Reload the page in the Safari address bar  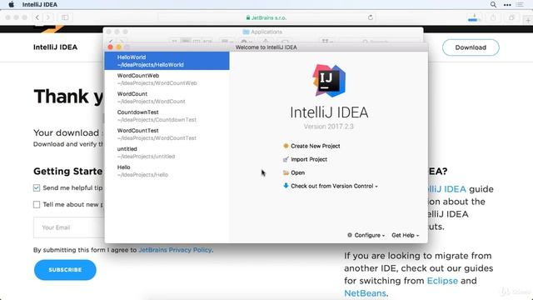[x=371, y=17]
